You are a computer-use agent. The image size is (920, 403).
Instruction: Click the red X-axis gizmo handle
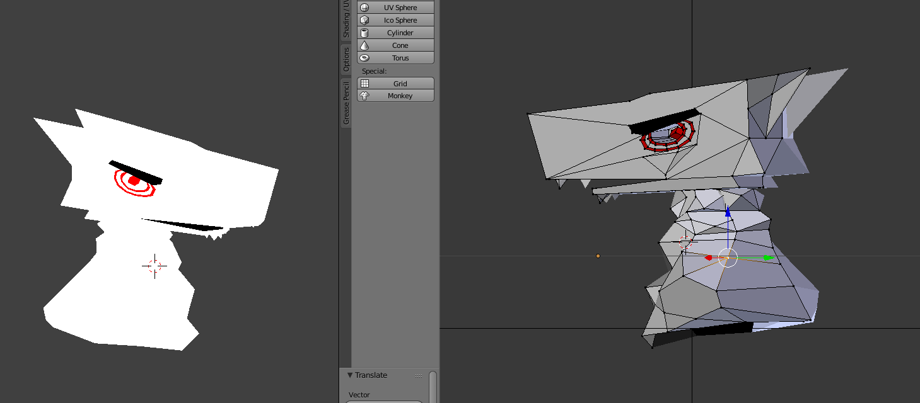[709, 258]
